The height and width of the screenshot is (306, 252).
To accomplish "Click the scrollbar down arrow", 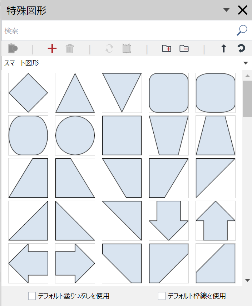I will 247,280.
